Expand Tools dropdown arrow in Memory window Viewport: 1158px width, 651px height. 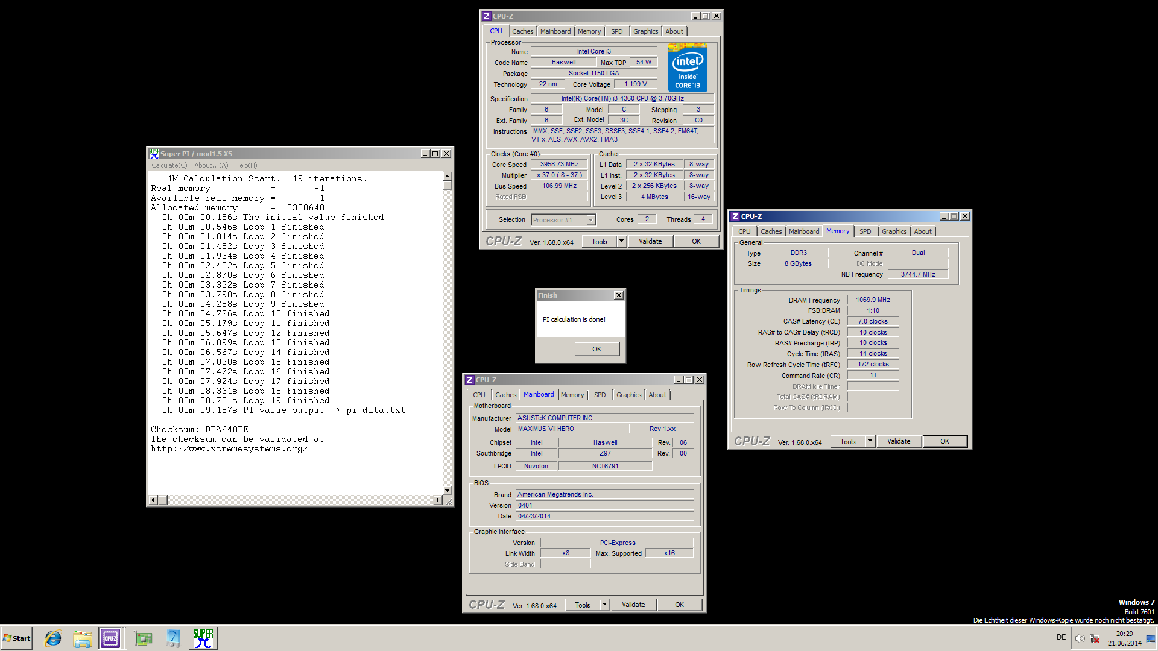870,441
